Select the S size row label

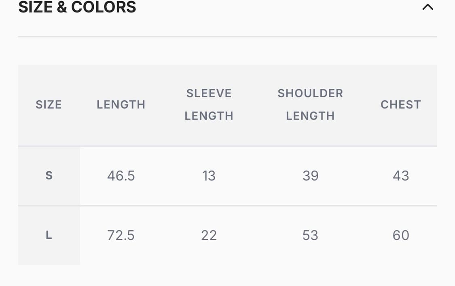pos(49,176)
